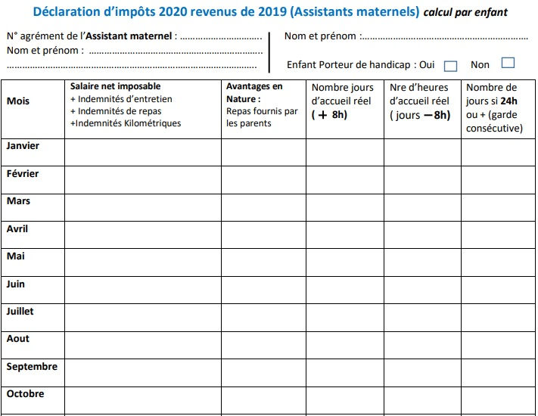Click '+Indemnités Kilométriques' line
The width and height of the screenshot is (538, 416).
click(126, 123)
